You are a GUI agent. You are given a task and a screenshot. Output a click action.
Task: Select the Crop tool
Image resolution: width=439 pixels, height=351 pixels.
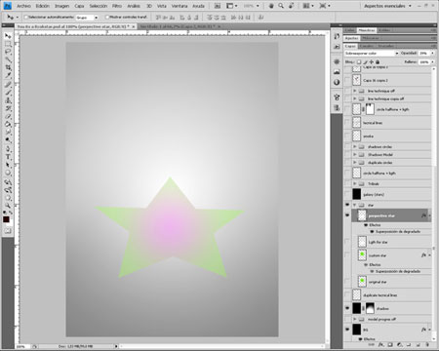8,67
